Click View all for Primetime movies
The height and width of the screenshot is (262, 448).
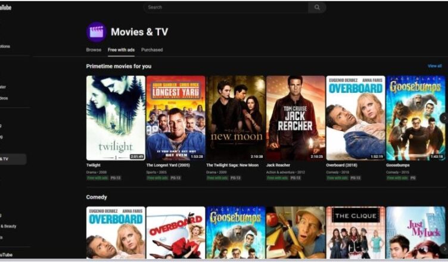click(434, 66)
